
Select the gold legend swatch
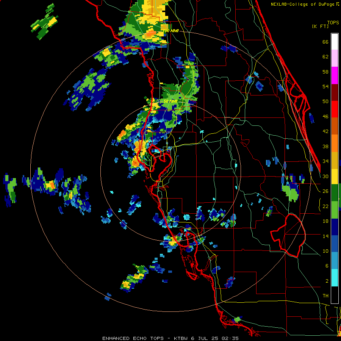pos(335,160)
